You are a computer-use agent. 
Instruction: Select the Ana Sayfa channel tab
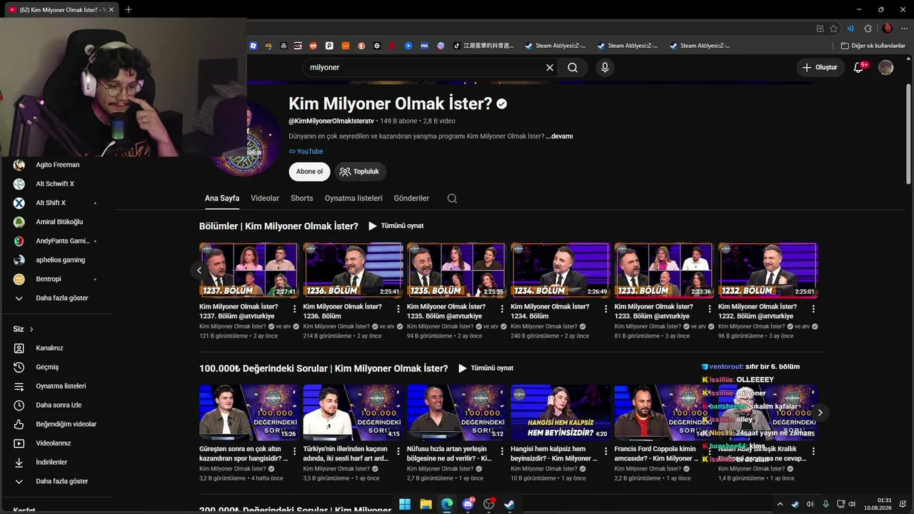pos(222,198)
